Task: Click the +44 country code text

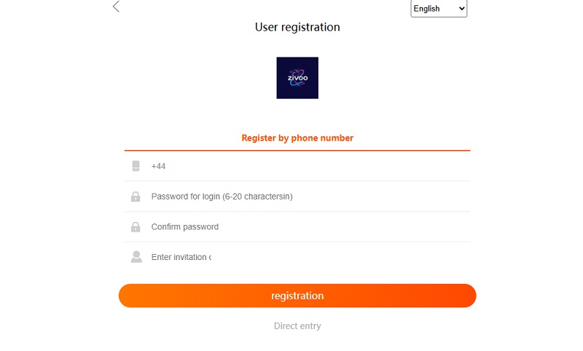Action: tap(158, 166)
